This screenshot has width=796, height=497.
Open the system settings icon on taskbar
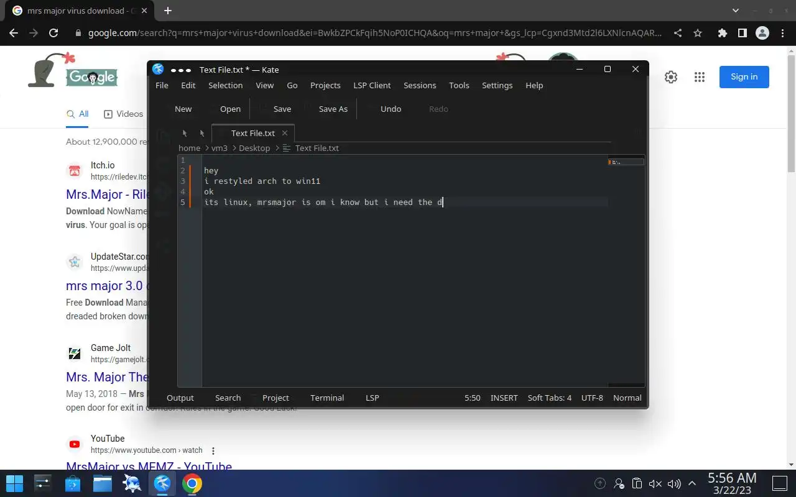[44, 483]
